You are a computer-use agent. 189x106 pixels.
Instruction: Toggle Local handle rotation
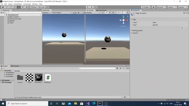pos(41,7)
